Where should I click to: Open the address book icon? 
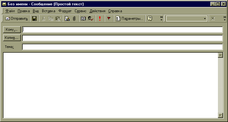coord(83,19)
